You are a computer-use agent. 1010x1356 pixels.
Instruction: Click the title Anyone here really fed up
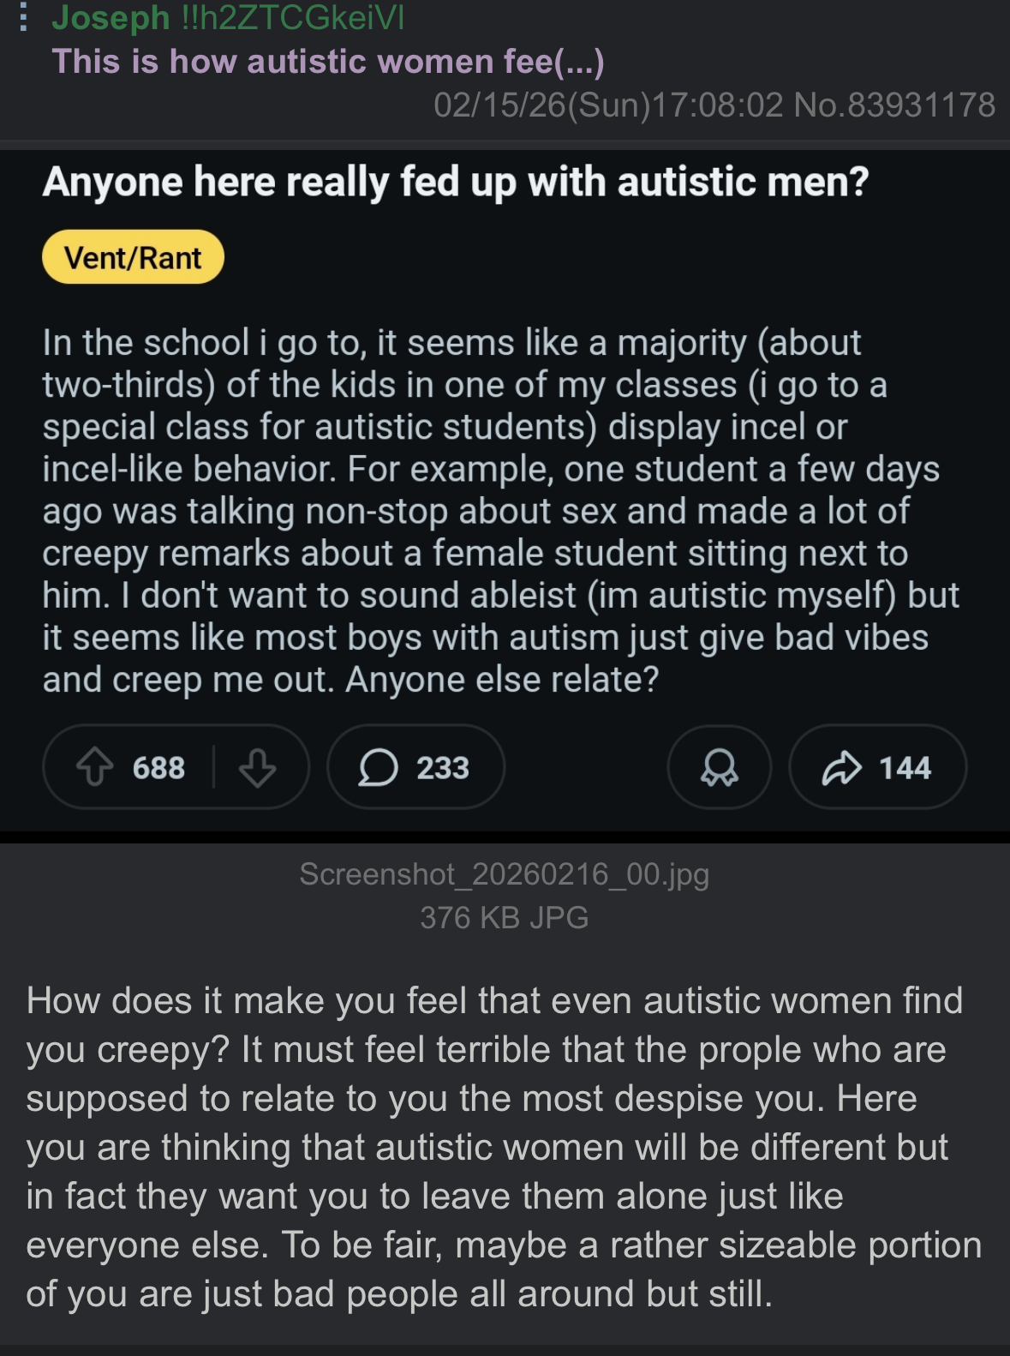pos(455,182)
